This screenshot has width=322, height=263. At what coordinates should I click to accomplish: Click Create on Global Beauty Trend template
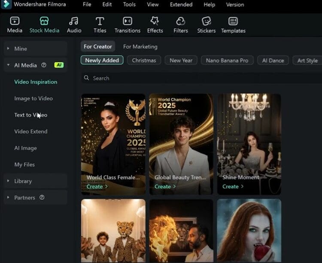pyautogui.click(x=165, y=187)
